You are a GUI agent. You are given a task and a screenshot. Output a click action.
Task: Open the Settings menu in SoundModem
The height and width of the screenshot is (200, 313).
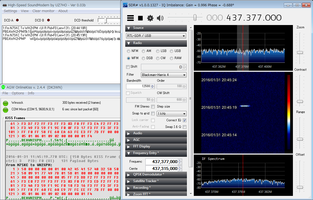pyautogui.click(x=10, y=11)
